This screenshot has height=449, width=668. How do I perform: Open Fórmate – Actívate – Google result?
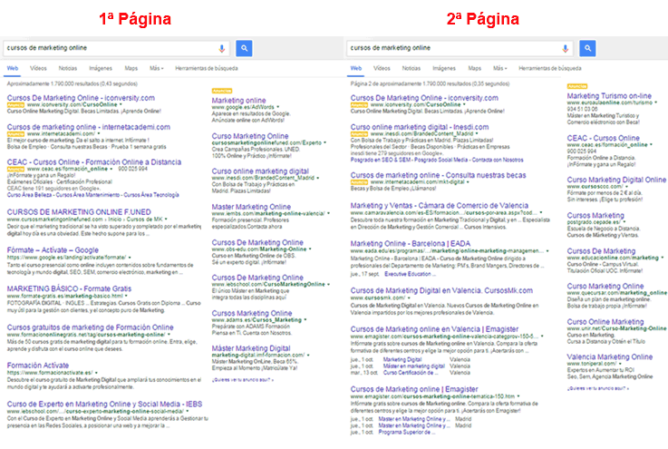(53, 249)
